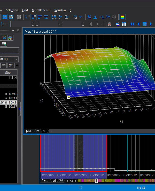Switch to 8 bit data format
The width and height of the screenshot is (155, 191).
point(27,17)
